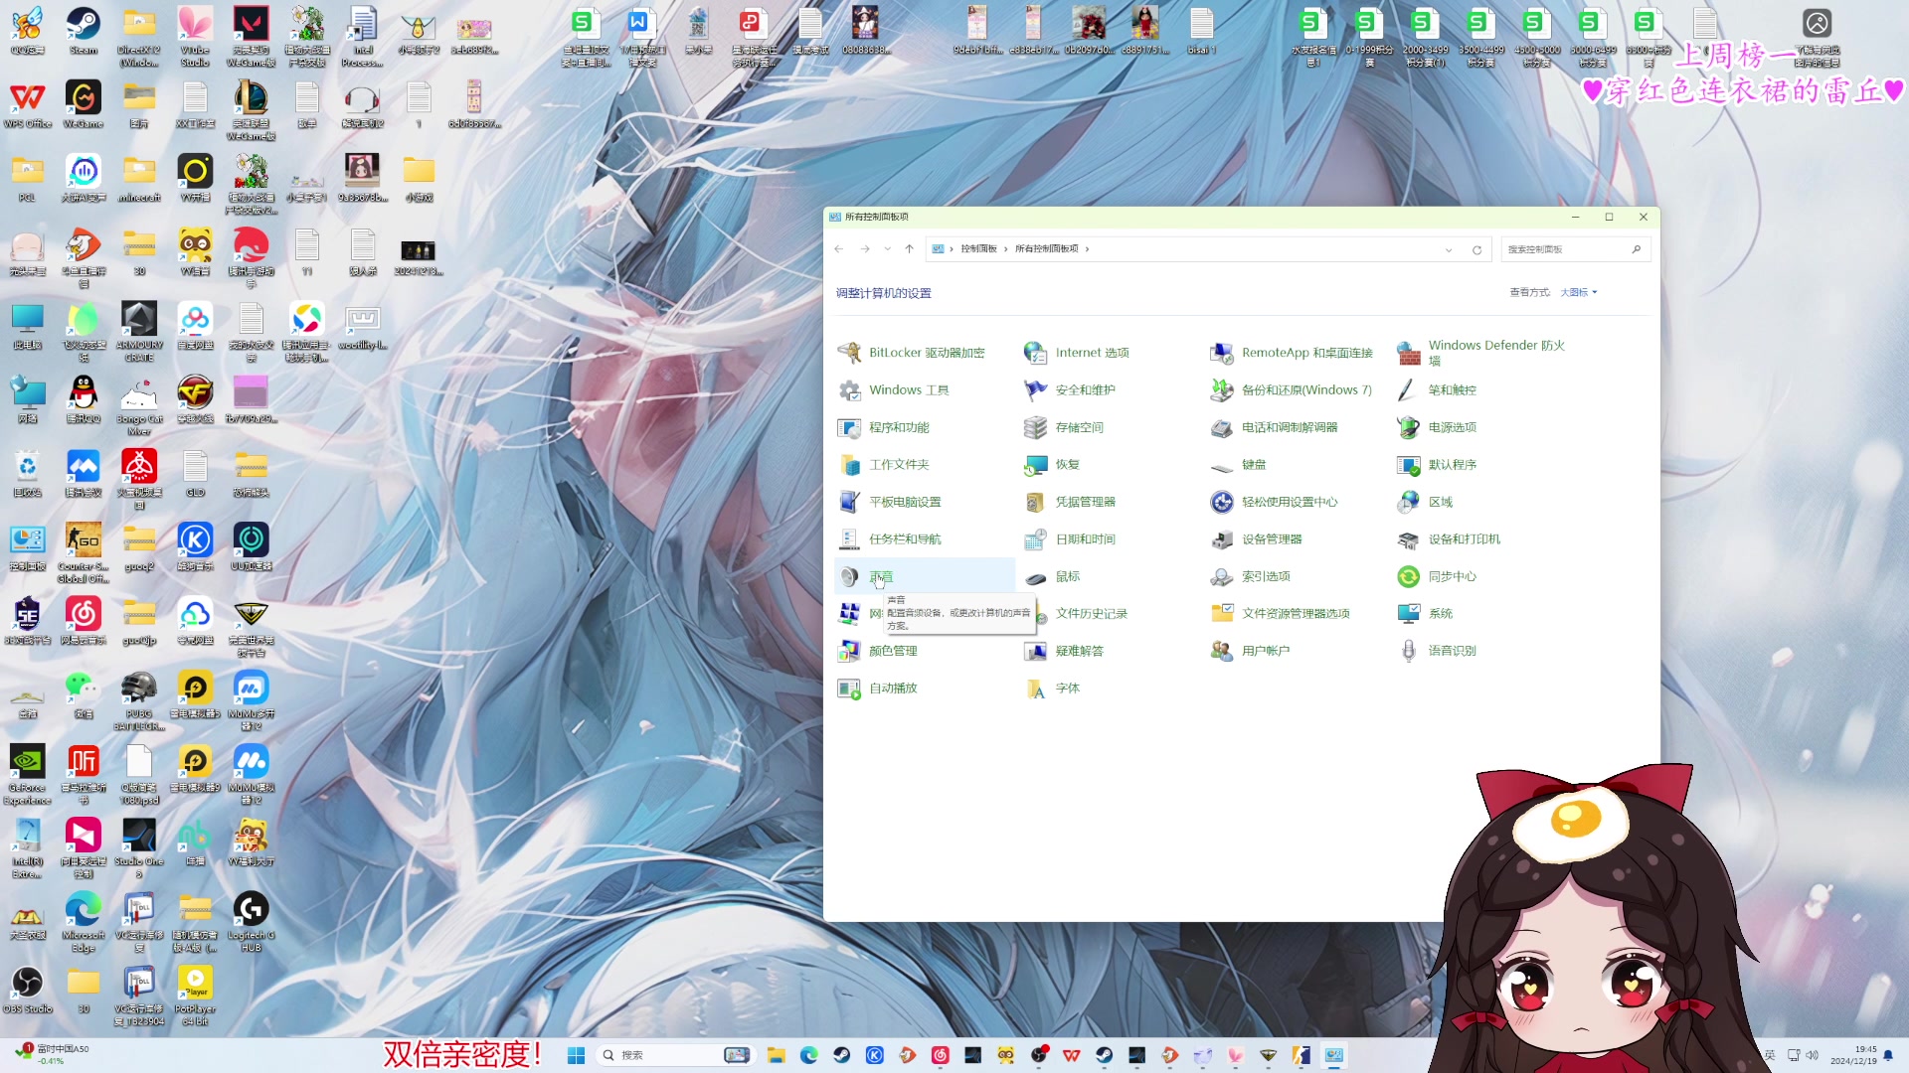Viewport: 1909px width, 1073px height.
Task: Open 安全和维护 item
Action: 1070,390
